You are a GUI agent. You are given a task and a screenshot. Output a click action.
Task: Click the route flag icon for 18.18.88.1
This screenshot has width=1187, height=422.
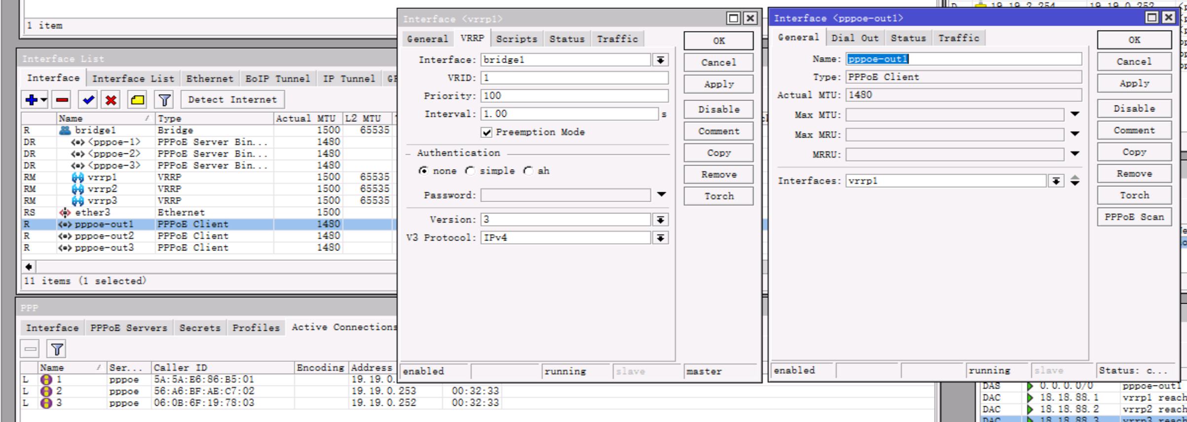click(1030, 398)
